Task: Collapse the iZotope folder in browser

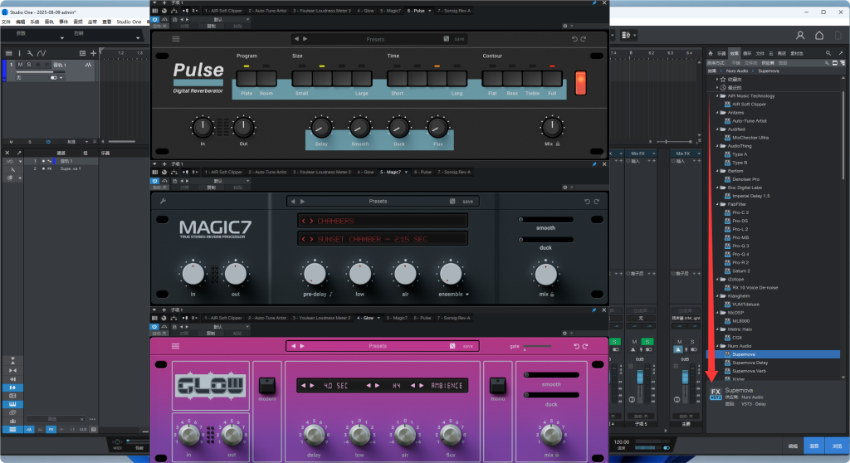Action: click(x=717, y=279)
